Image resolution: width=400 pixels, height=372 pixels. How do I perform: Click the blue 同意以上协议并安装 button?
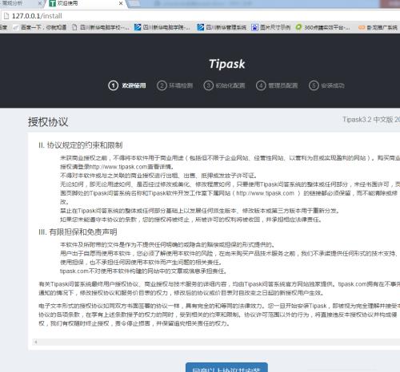226,367
